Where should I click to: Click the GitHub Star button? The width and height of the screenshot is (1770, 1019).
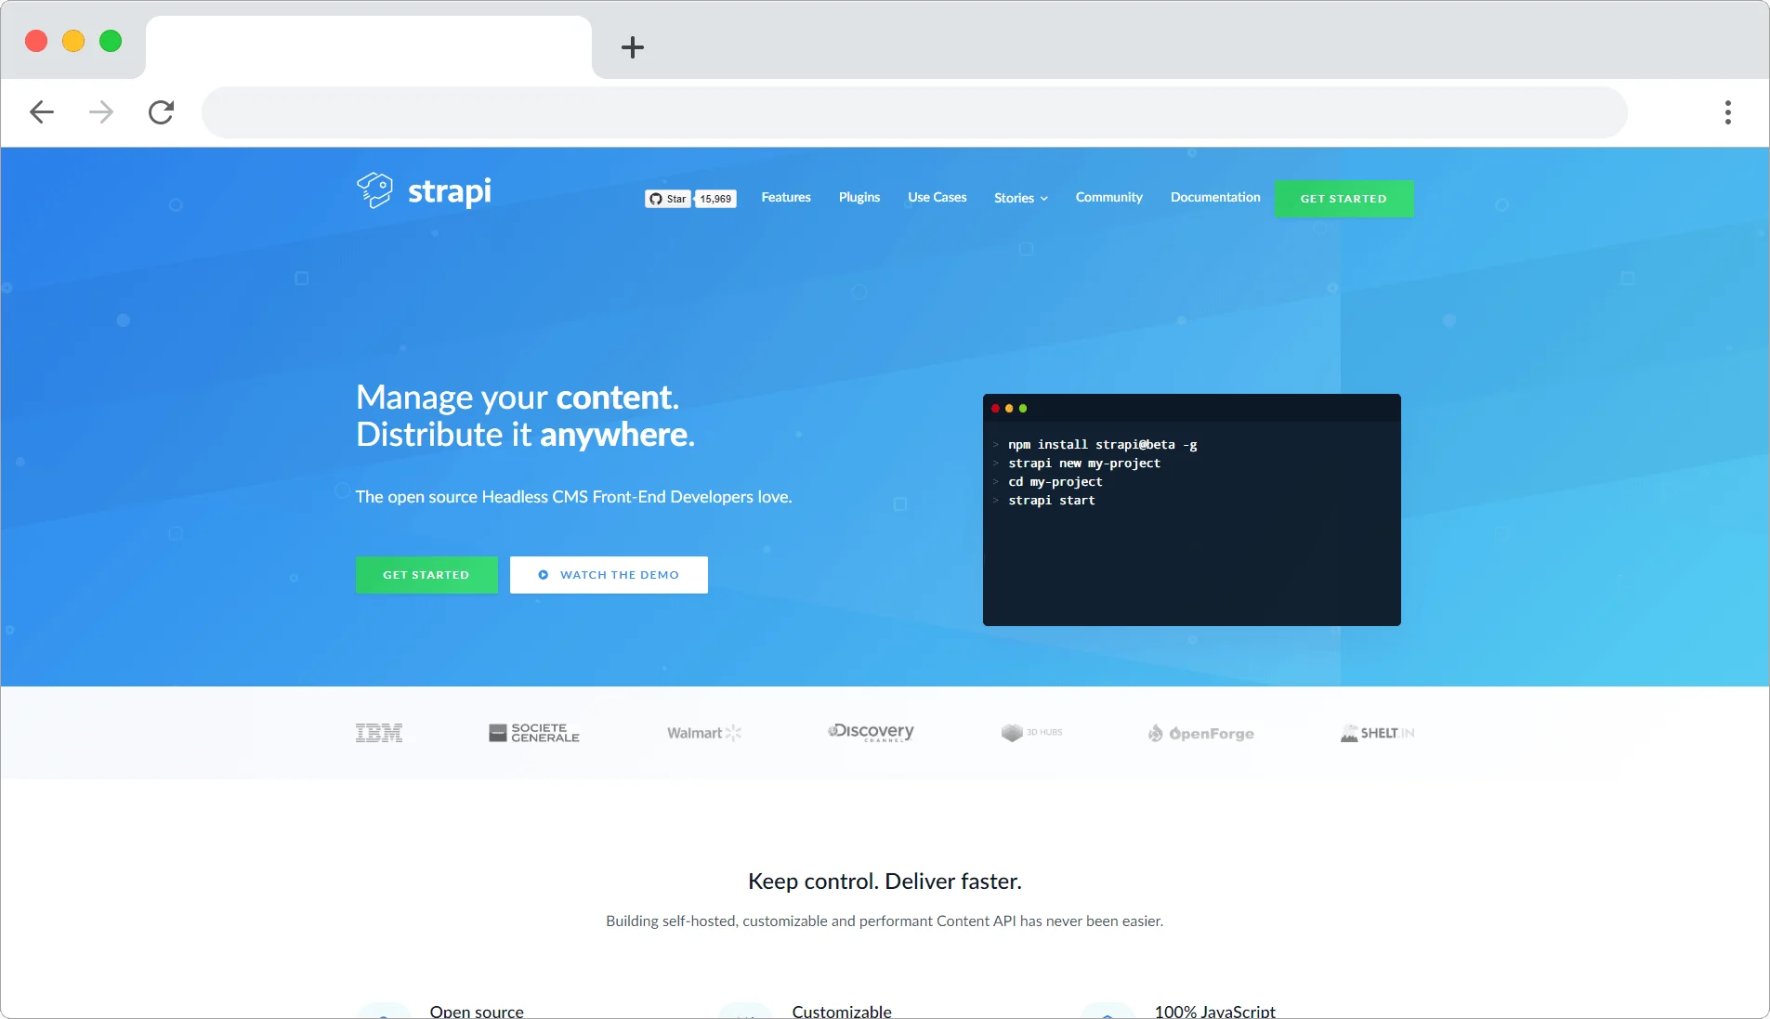pyautogui.click(x=668, y=199)
